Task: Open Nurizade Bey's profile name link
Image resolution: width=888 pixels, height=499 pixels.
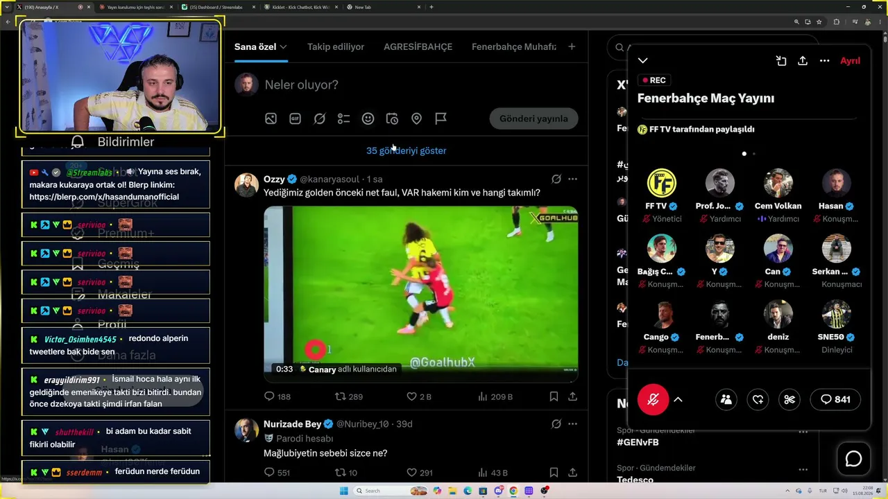Action: click(x=292, y=423)
